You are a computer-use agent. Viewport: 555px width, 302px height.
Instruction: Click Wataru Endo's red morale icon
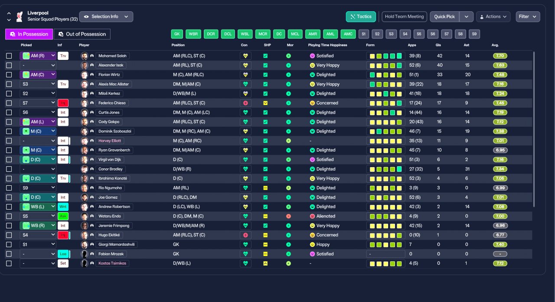pos(288,216)
